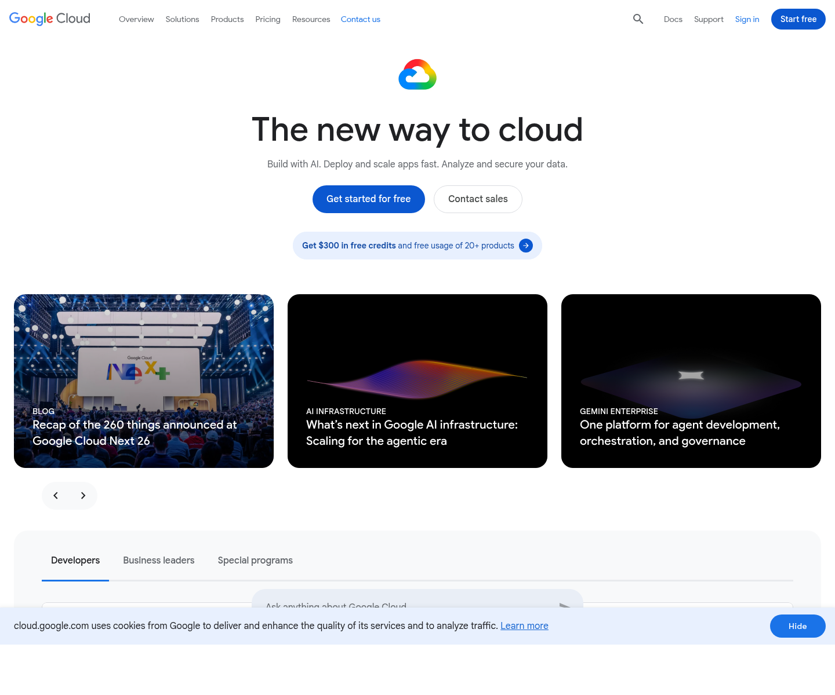Click the Contact us link in navbar
The height and width of the screenshot is (695, 835).
click(361, 19)
